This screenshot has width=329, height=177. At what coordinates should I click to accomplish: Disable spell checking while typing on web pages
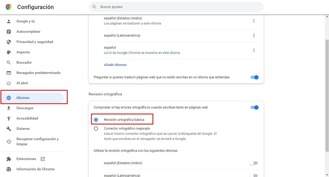[x=254, y=107]
